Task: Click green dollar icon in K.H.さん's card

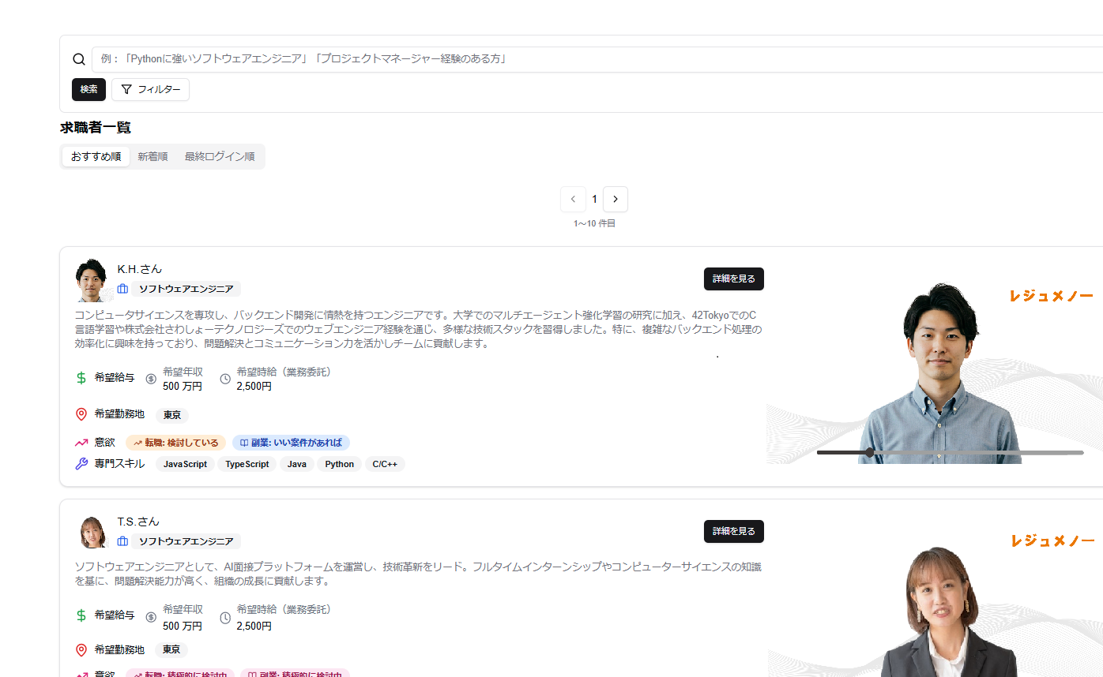Action: 81,378
